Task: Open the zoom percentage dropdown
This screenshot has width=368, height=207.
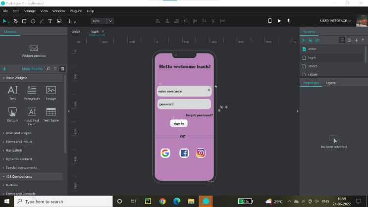Action: 110,21
